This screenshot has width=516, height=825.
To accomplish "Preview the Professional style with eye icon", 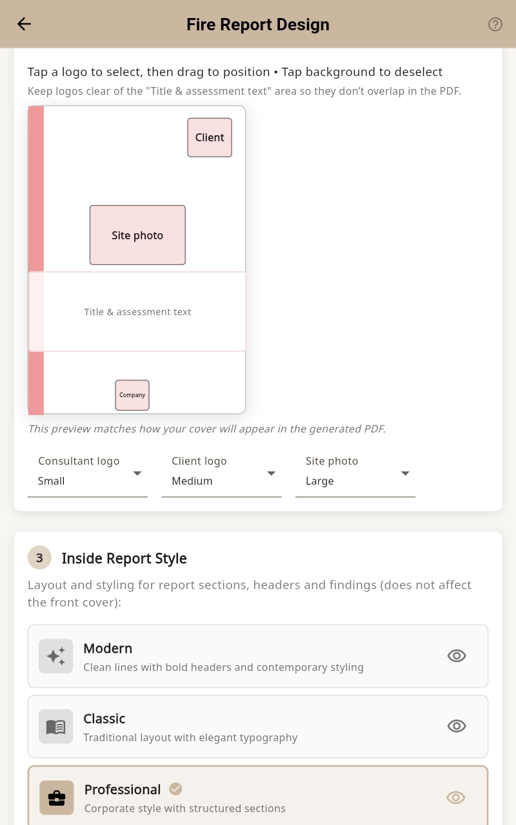I will tap(456, 798).
